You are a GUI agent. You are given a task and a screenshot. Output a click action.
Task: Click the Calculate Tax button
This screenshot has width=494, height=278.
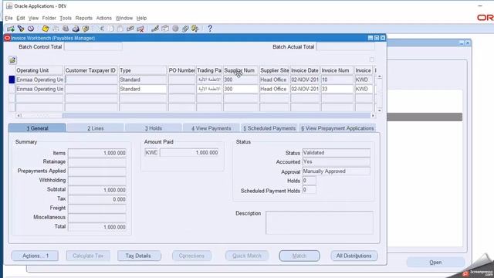(88, 256)
